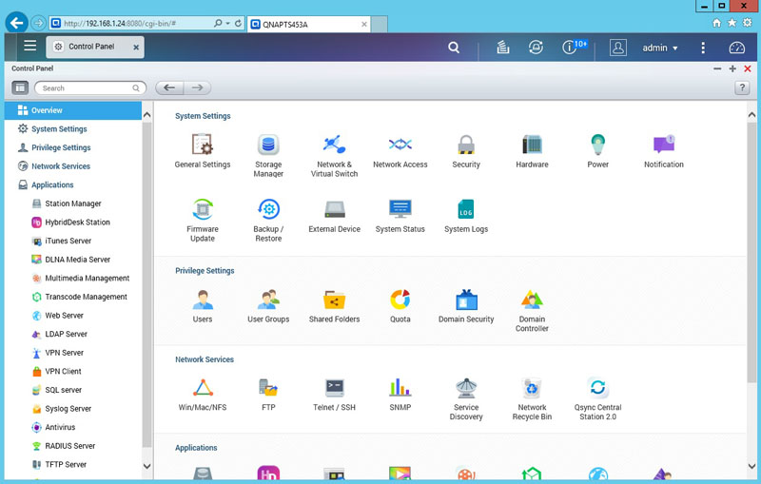Image resolution: width=761 pixels, height=484 pixels.
Task: Open the admin user dropdown
Action: tap(660, 48)
